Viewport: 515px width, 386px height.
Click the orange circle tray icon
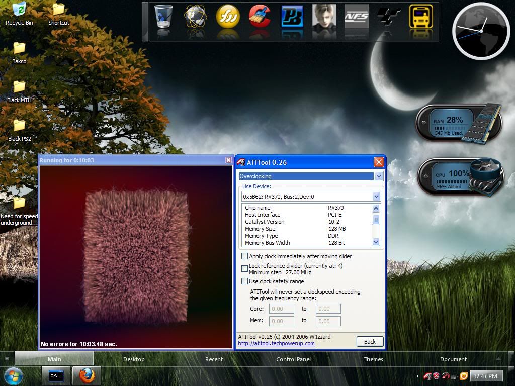click(x=463, y=376)
